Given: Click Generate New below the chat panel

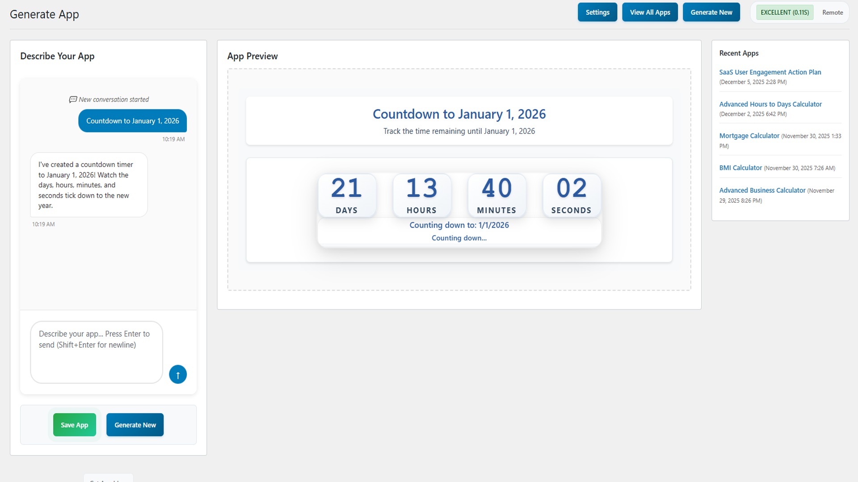Looking at the screenshot, I should coord(135,424).
